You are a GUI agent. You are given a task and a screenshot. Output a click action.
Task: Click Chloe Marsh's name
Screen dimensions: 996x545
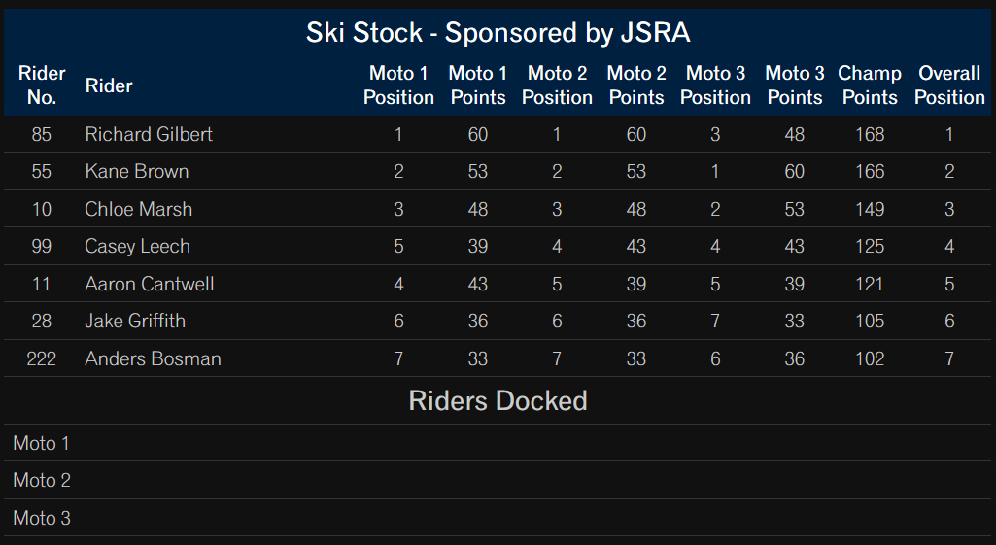(139, 209)
